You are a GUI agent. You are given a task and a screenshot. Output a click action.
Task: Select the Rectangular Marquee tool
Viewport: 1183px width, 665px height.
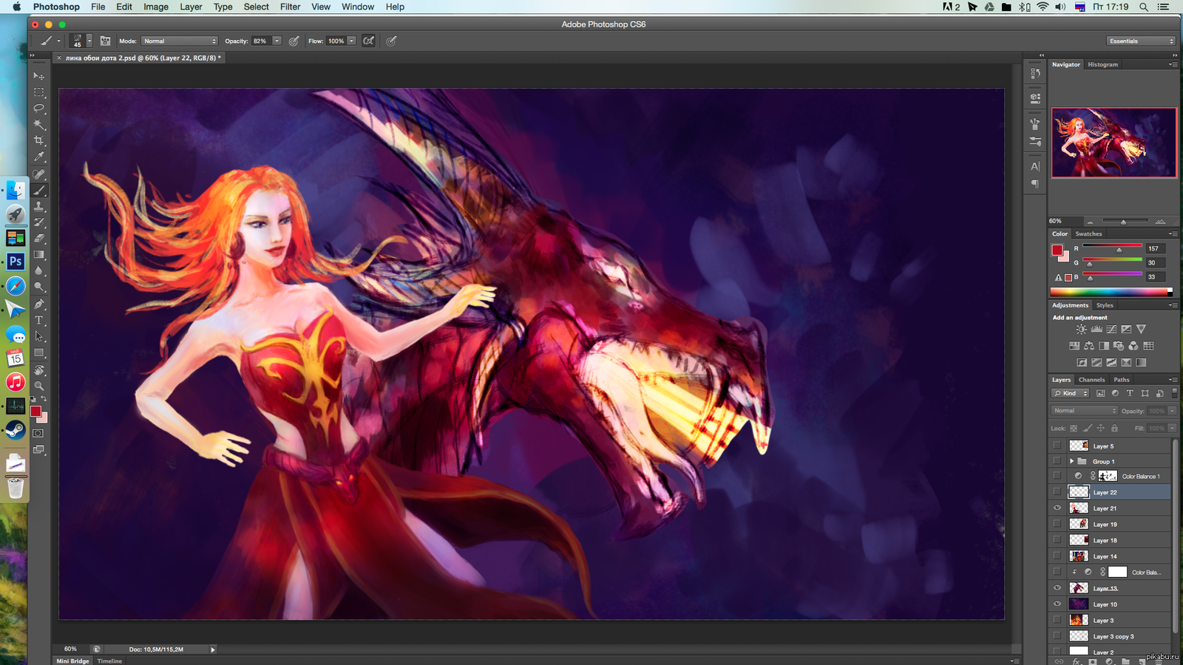pos(39,92)
